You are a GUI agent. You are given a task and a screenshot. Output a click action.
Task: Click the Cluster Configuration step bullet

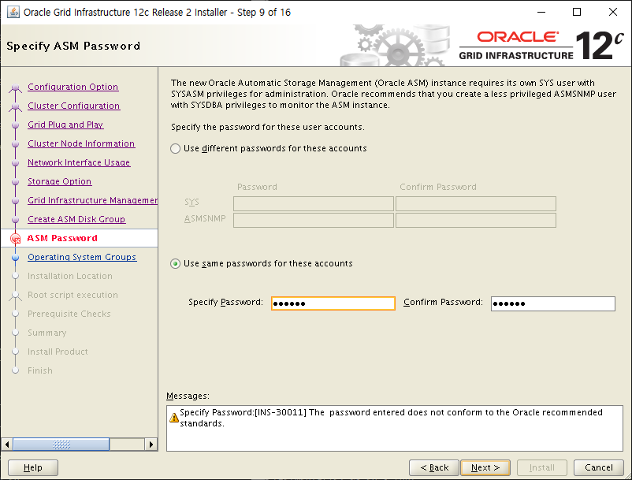[15, 106]
